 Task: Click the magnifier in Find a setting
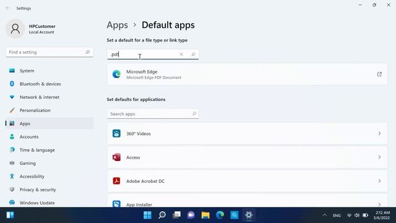(88, 52)
